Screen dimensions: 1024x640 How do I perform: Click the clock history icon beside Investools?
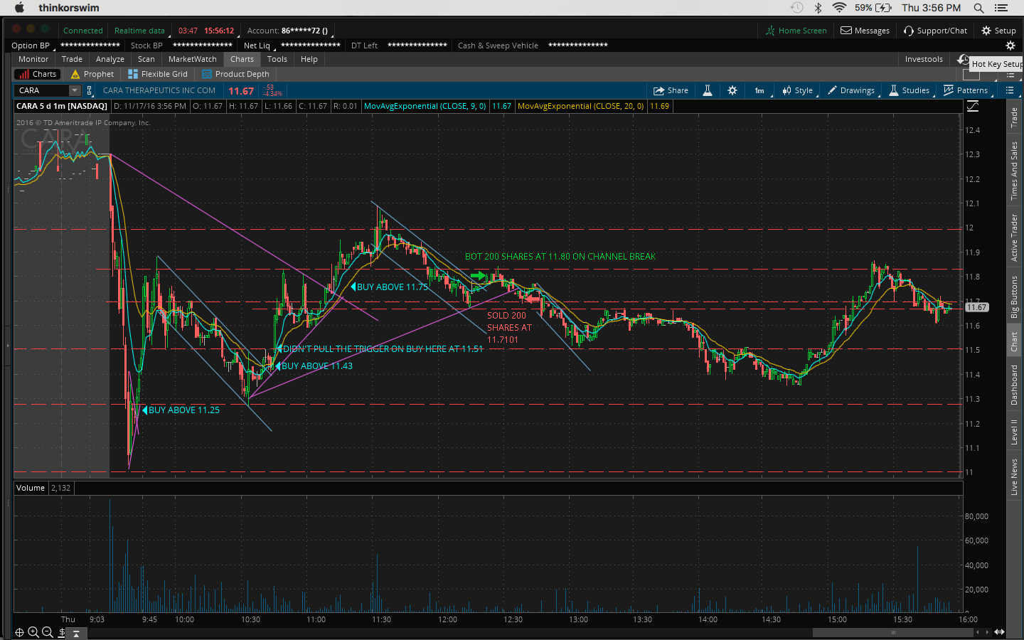pyautogui.click(x=963, y=59)
